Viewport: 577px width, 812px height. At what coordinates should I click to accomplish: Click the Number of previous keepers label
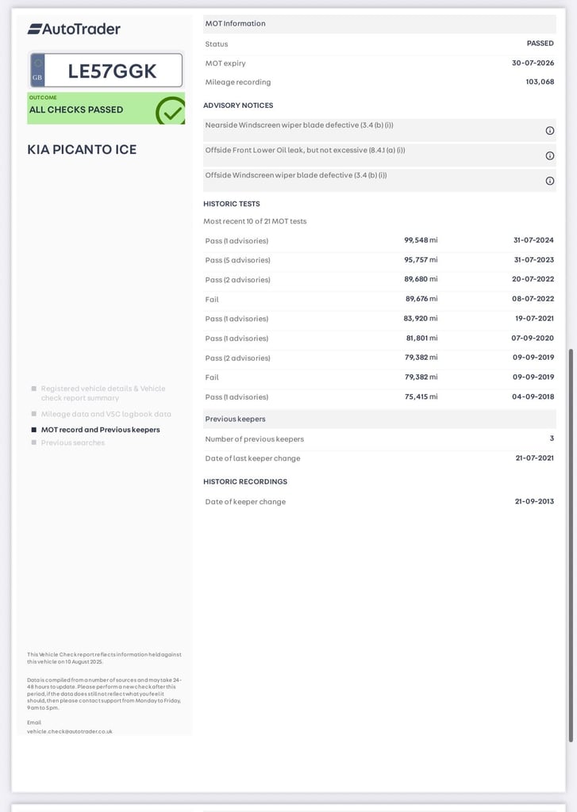click(255, 439)
